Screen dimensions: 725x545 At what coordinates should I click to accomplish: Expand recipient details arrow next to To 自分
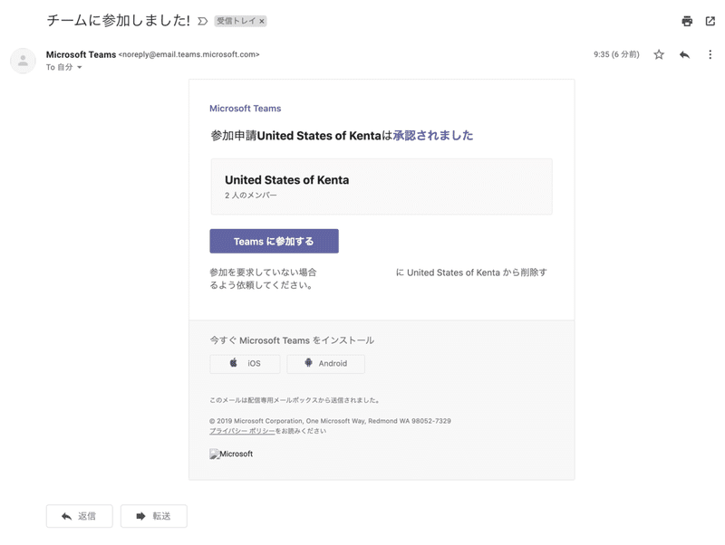click(x=80, y=68)
